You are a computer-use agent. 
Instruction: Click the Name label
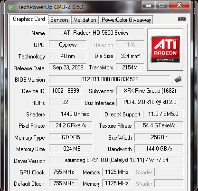(x=38, y=33)
